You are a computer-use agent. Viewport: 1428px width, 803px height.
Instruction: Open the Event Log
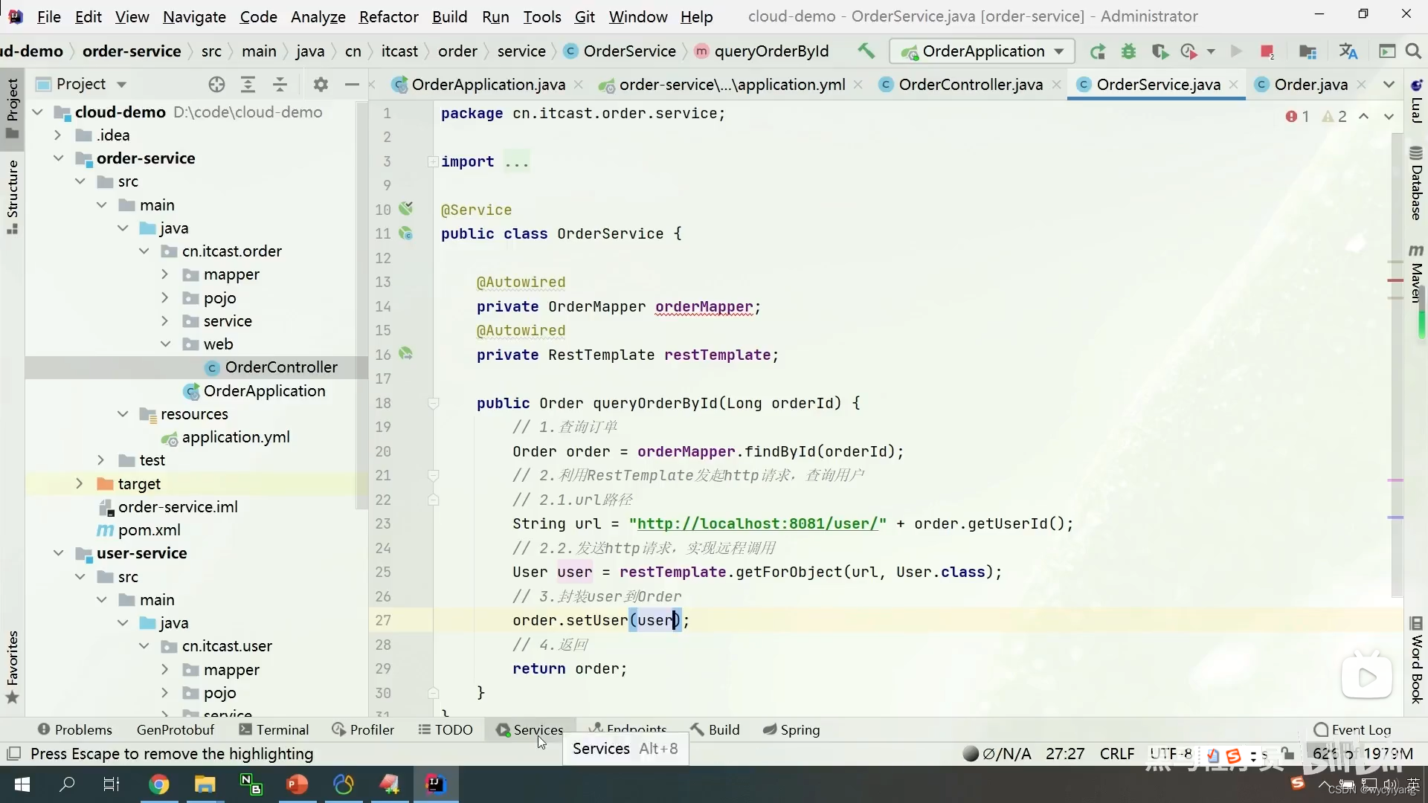click(x=1352, y=729)
